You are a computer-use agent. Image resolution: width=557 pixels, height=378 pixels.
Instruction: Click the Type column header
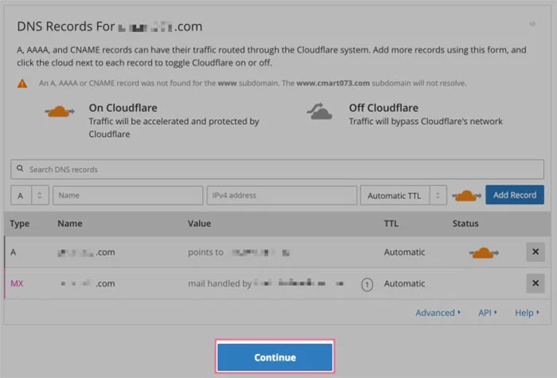click(20, 224)
